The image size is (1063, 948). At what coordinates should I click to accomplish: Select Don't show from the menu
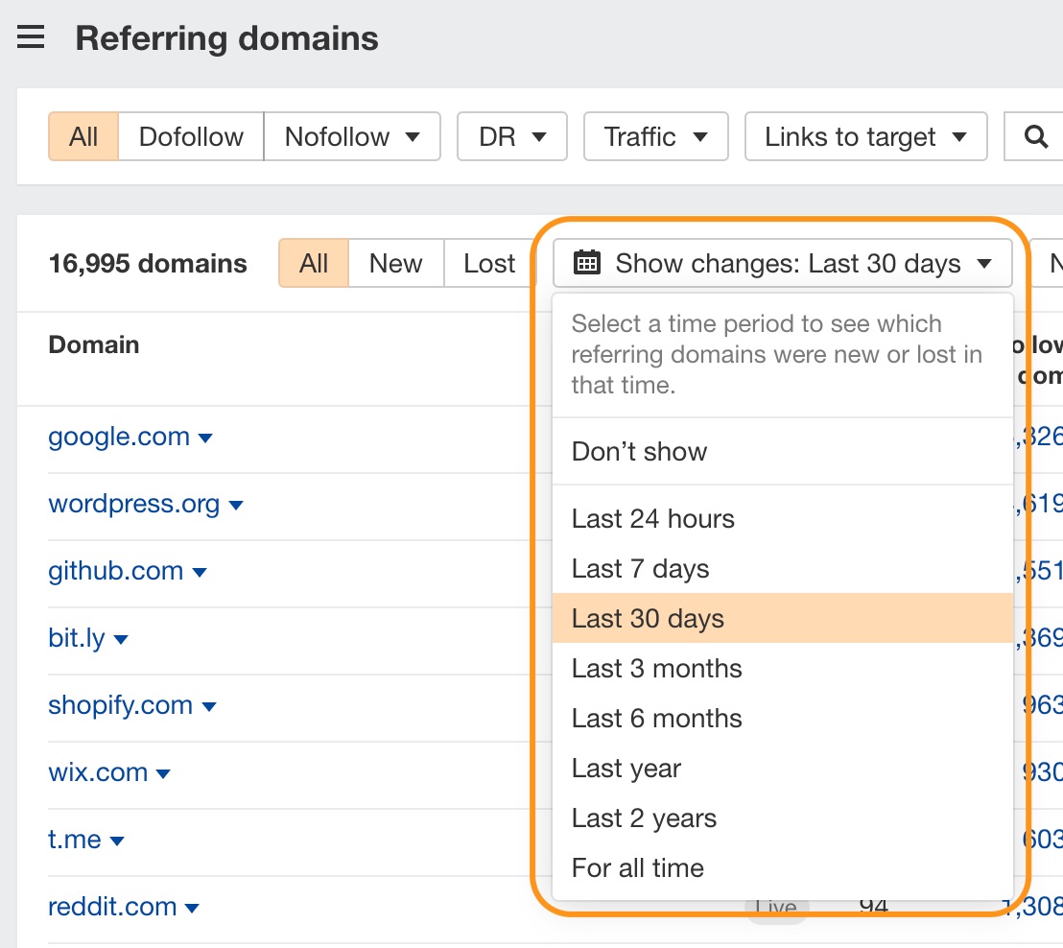point(639,452)
